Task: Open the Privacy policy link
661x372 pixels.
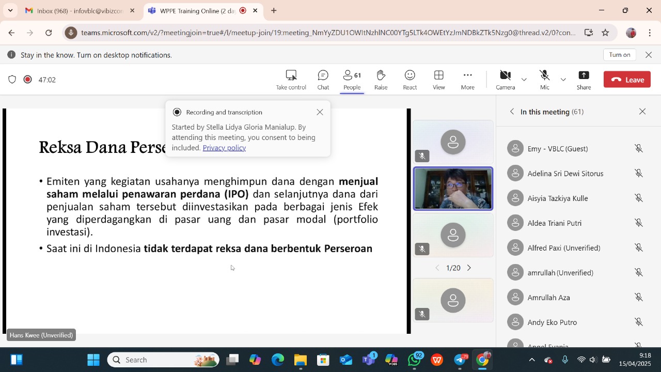Action: tap(224, 148)
